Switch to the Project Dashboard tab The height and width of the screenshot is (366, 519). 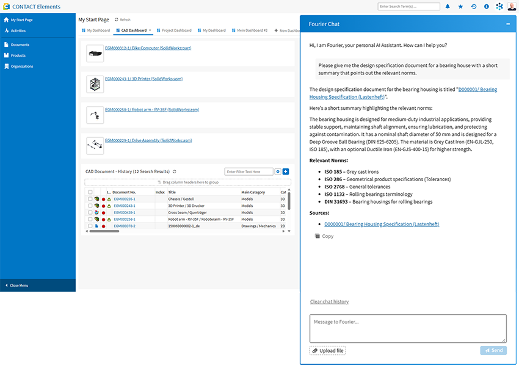pos(174,30)
